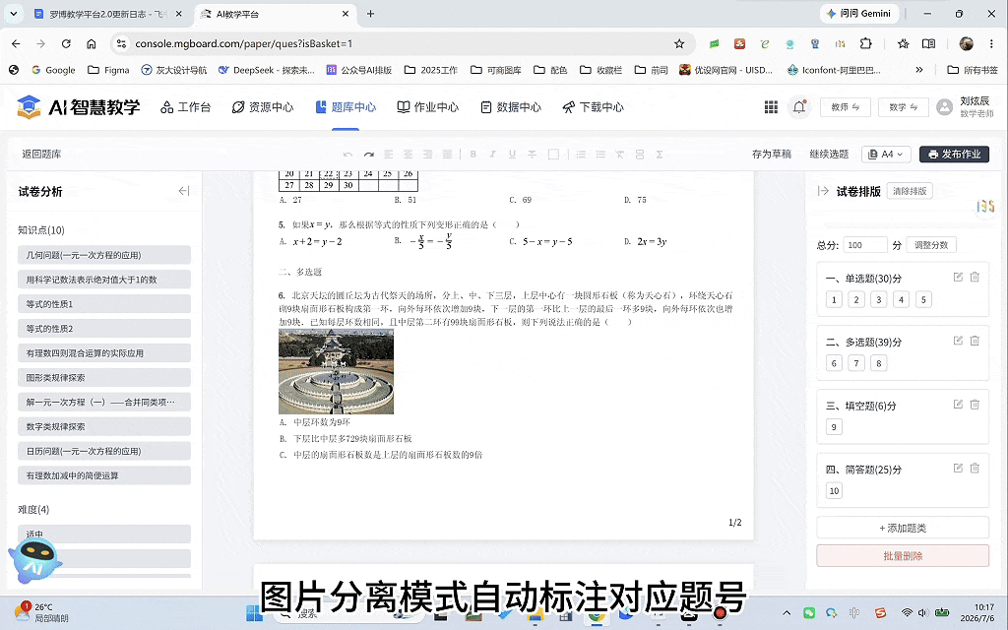Screen dimensions: 1008x630
Task: Click the Temple of Heaven image
Action: (x=337, y=371)
